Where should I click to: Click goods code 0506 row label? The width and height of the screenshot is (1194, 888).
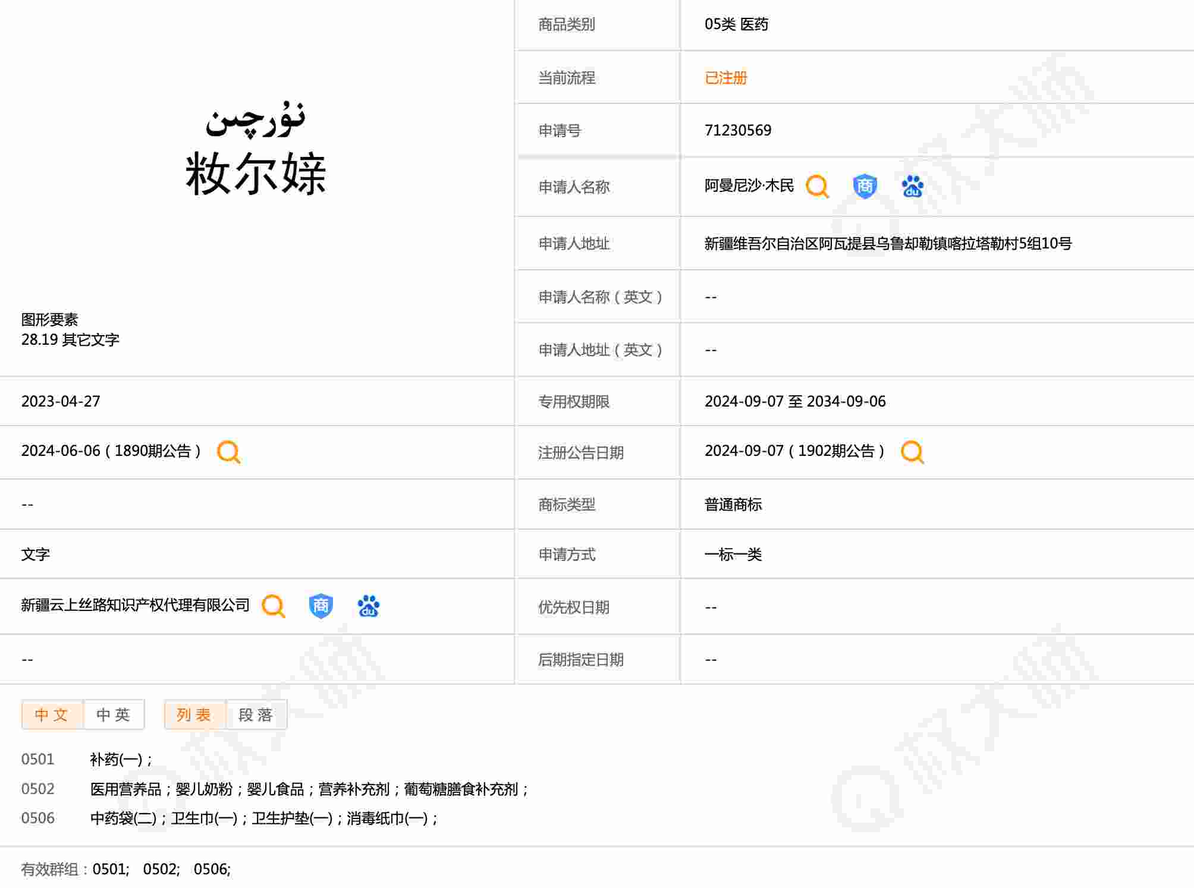[x=38, y=818]
